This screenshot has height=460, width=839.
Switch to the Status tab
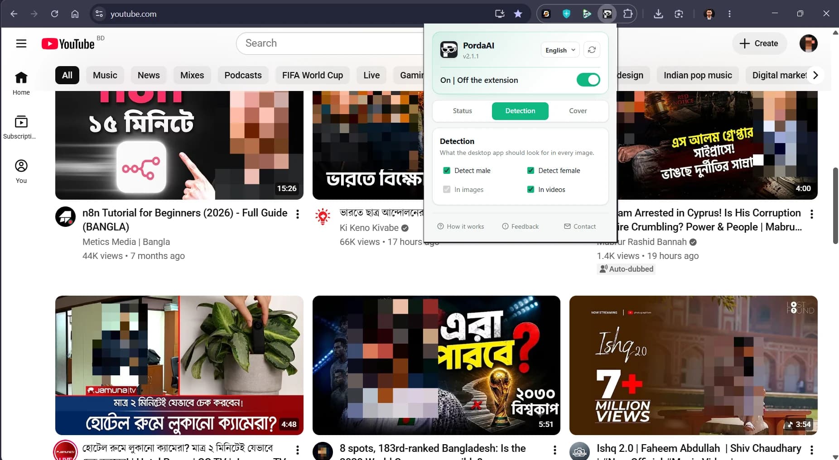(462, 111)
